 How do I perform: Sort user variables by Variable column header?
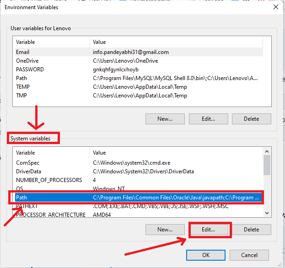click(50, 42)
